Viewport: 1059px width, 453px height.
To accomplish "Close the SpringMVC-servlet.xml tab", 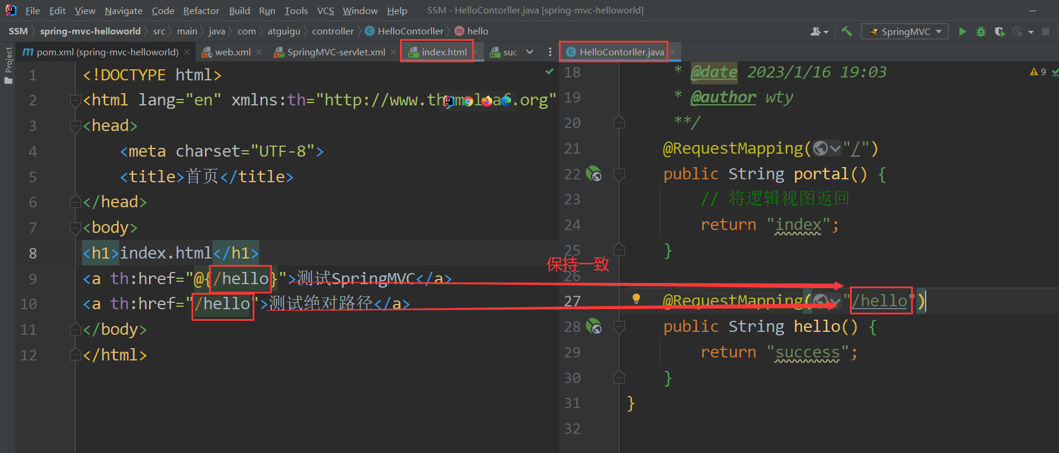I will pyautogui.click(x=394, y=52).
